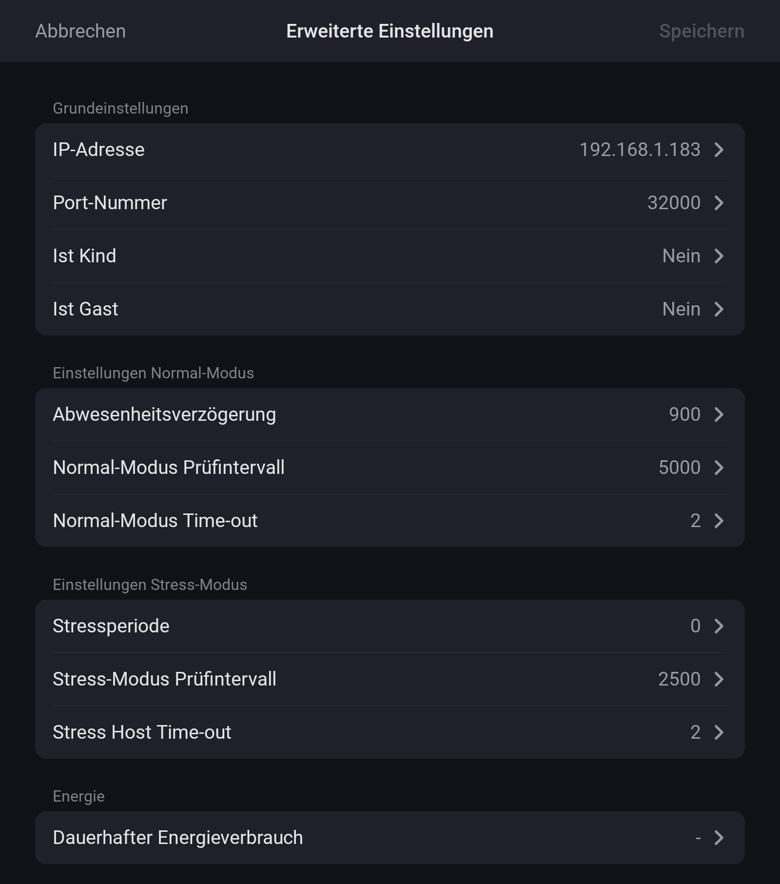The height and width of the screenshot is (884, 780).
Task: Click the arrow icon for Ist Gast
Action: click(x=719, y=309)
